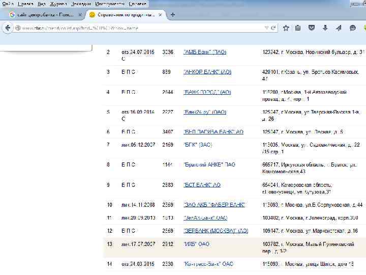The image size is (366, 275).
Task: Open the "ЗелАК-Банк" ОАО link
Action: click(x=205, y=218)
